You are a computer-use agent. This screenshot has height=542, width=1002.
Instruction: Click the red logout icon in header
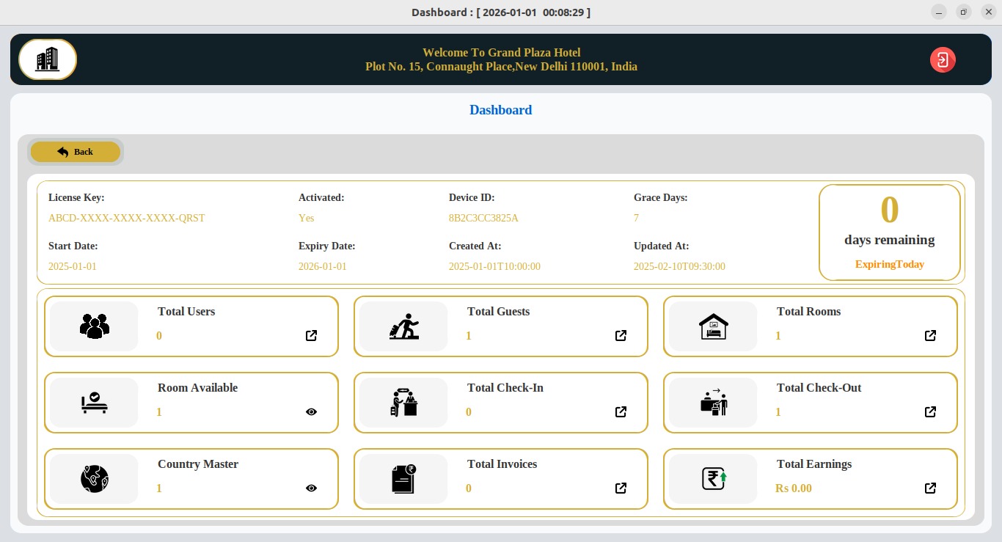tap(943, 59)
